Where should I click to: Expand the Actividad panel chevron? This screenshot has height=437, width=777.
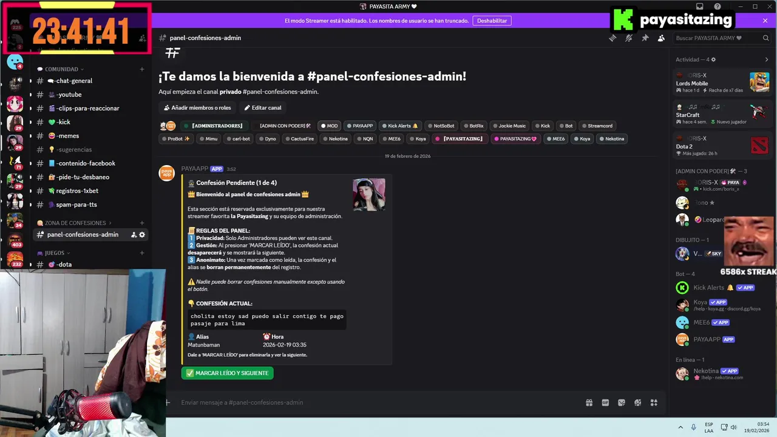766,59
